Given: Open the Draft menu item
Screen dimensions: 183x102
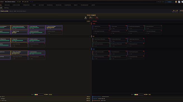Looking at the screenshot, I should coord(76,5).
